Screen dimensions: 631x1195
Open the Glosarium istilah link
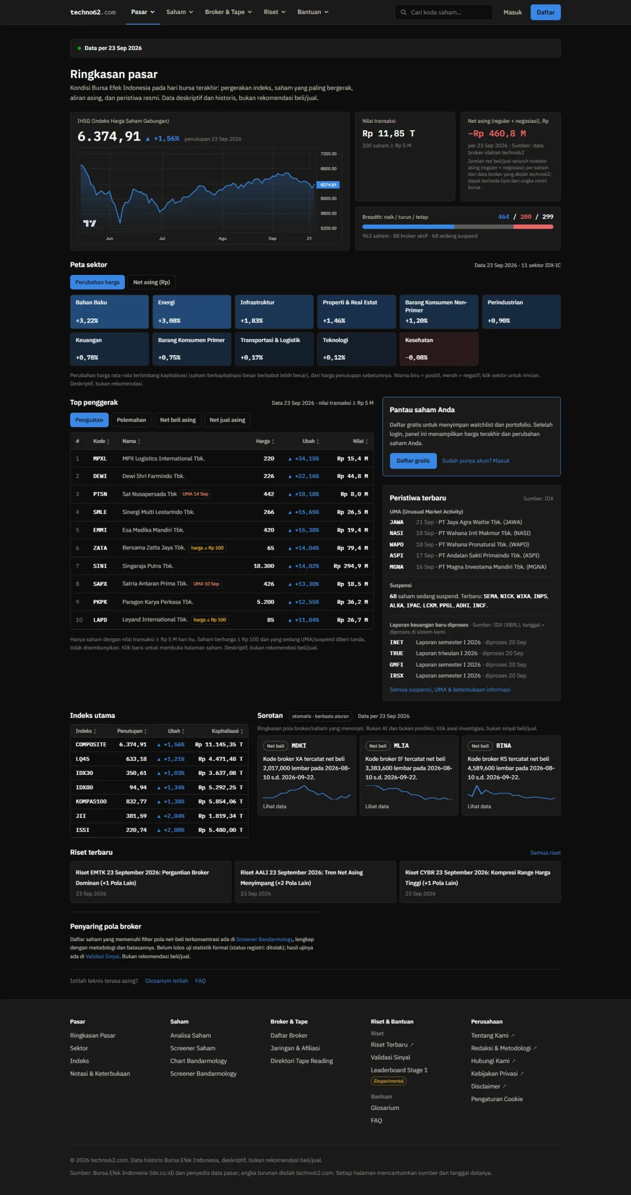[166, 981]
